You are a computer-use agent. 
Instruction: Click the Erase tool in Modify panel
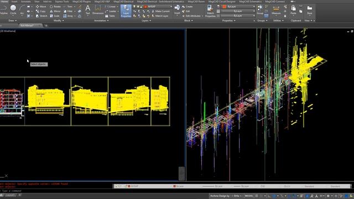(x=80, y=7)
